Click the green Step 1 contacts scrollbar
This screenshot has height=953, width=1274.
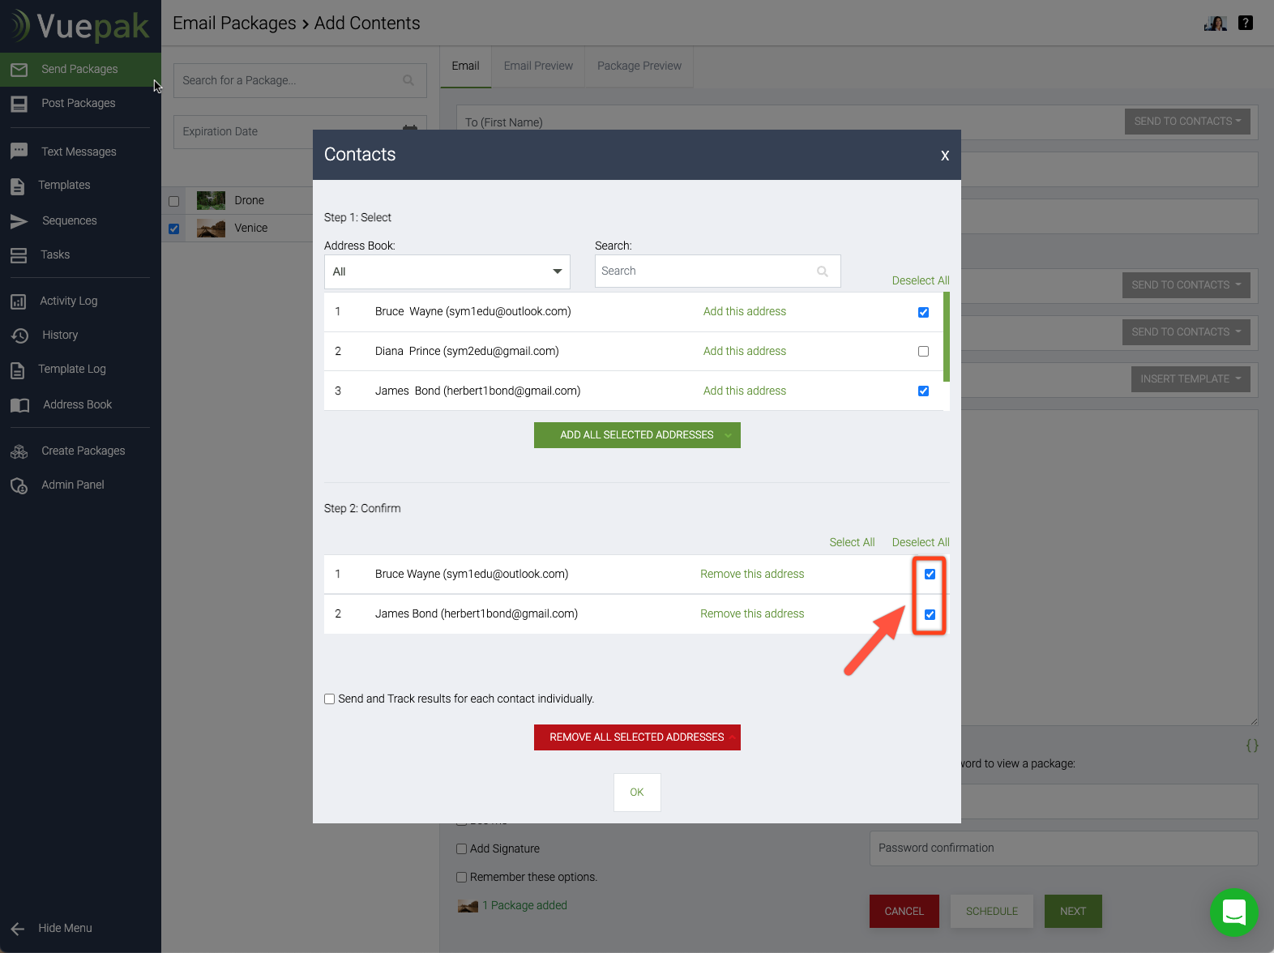click(x=947, y=337)
